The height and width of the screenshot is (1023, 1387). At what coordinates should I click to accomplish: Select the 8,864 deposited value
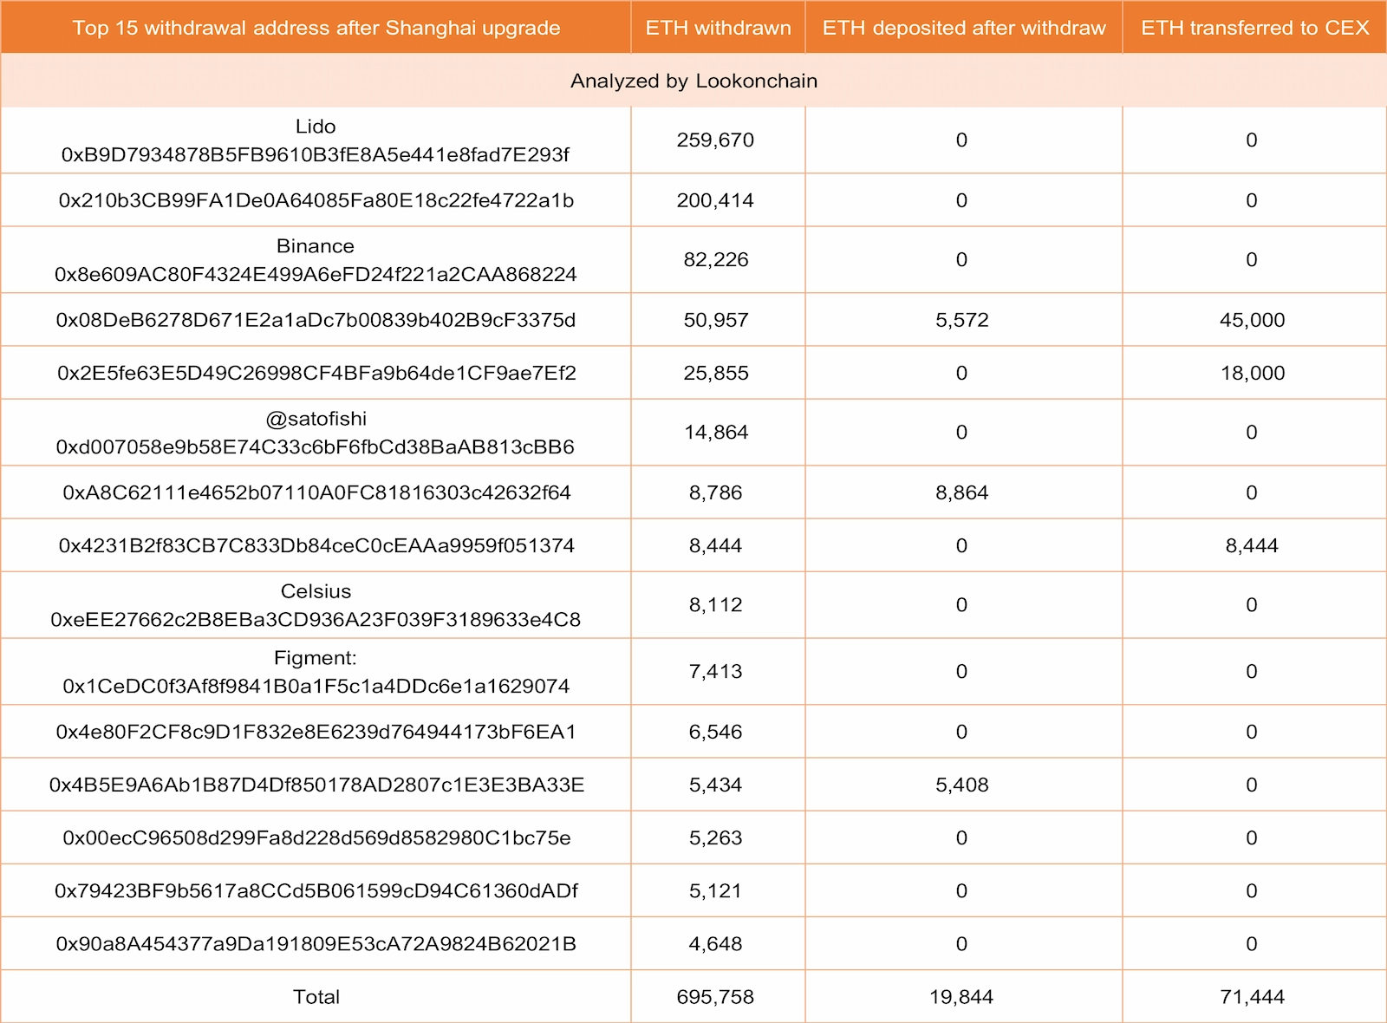coord(961,492)
